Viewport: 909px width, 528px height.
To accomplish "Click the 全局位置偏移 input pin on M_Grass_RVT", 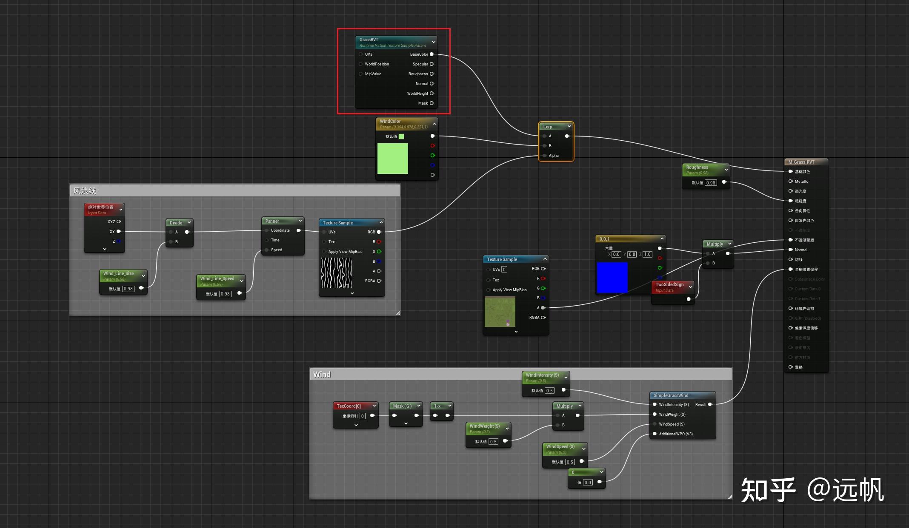I will [x=790, y=270].
